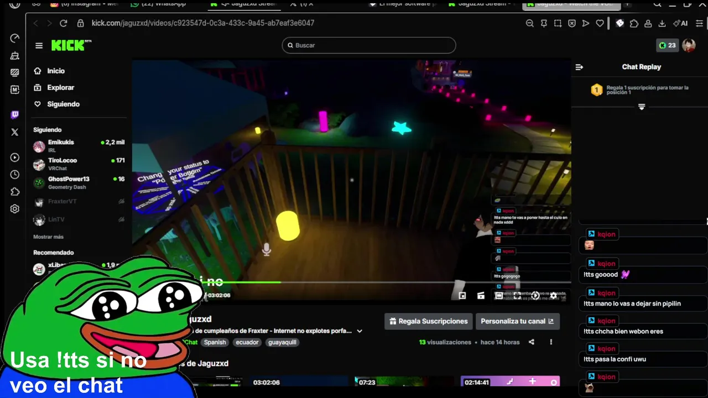
Task: Open offline LinTV channel
Action: coord(79,219)
